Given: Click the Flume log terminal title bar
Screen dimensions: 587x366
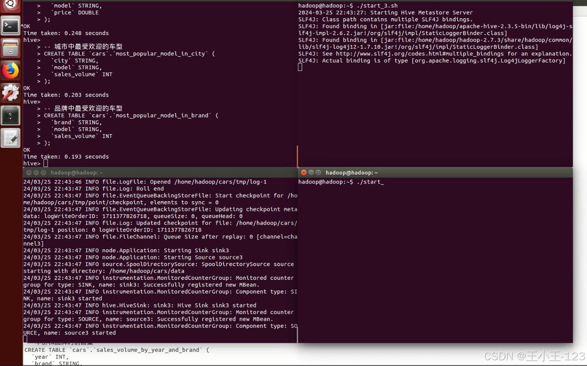Looking at the screenshot, I should pyautogui.click(x=160, y=172).
